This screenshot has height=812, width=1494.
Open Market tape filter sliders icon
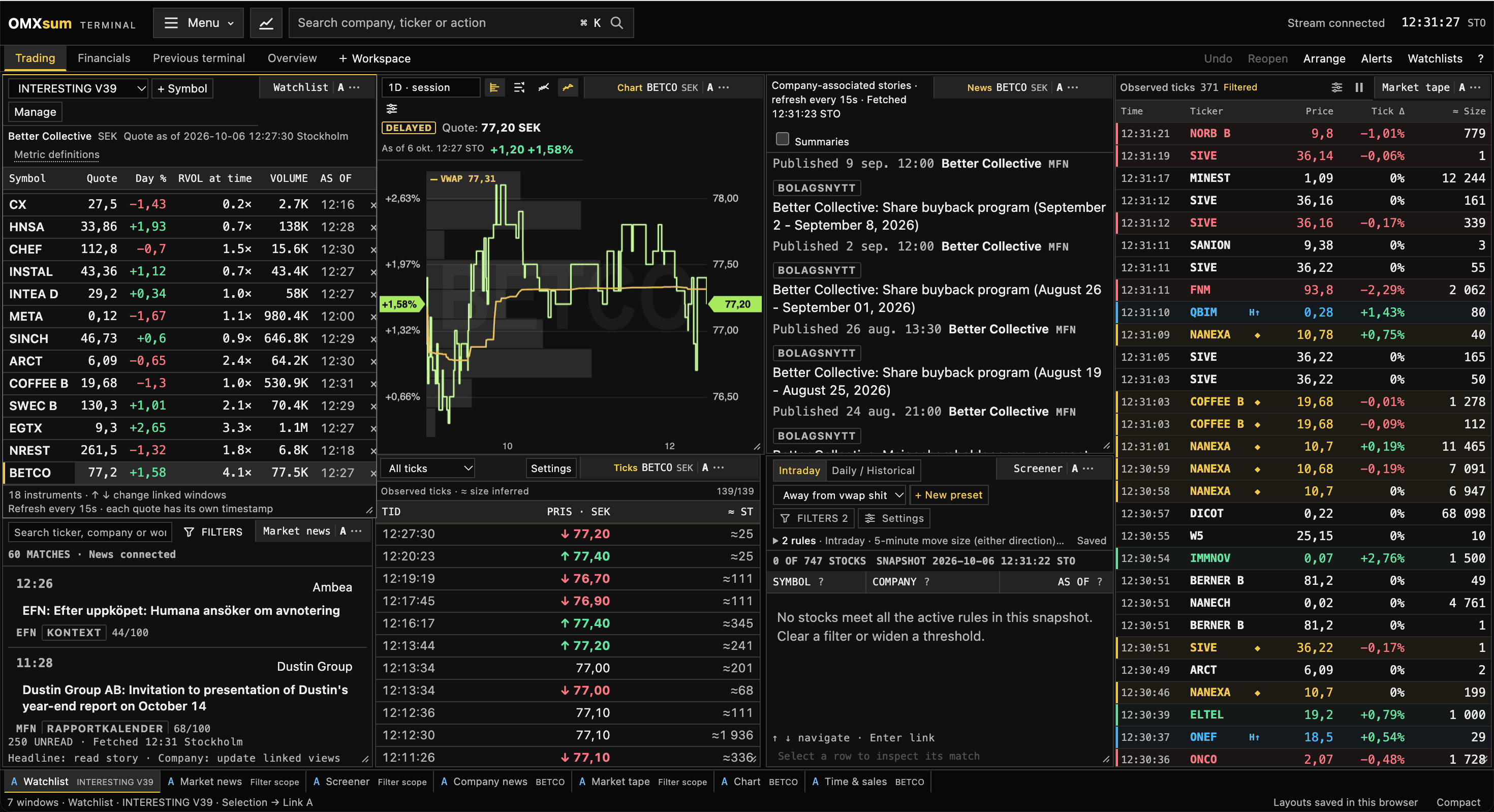coord(1336,87)
